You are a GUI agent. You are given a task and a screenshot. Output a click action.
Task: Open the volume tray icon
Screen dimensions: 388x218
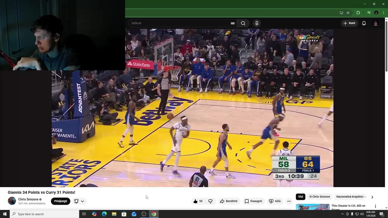point(362,214)
